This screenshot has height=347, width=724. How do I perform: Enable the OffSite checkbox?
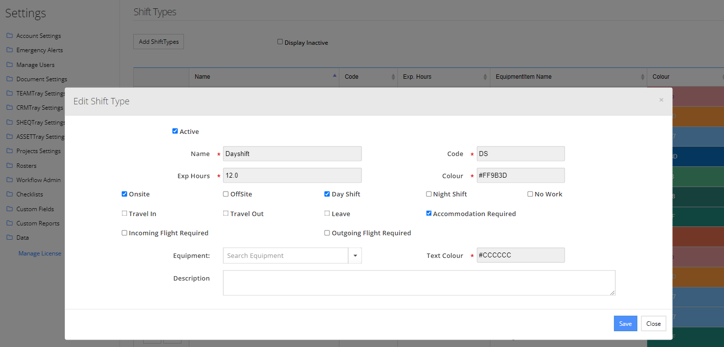tap(226, 194)
